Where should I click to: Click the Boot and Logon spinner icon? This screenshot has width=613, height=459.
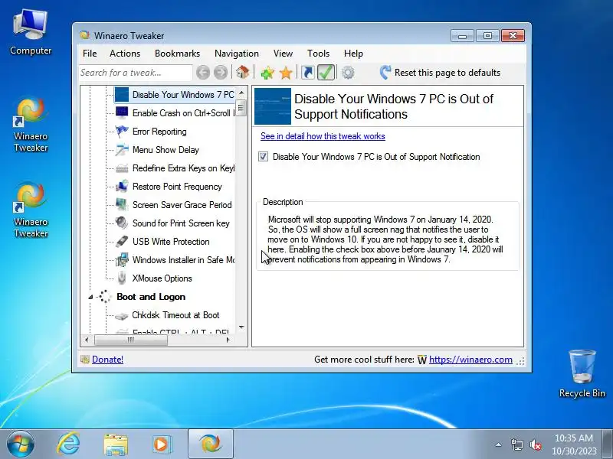pos(105,297)
